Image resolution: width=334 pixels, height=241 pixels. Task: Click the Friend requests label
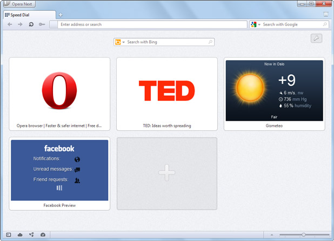pos(51,179)
